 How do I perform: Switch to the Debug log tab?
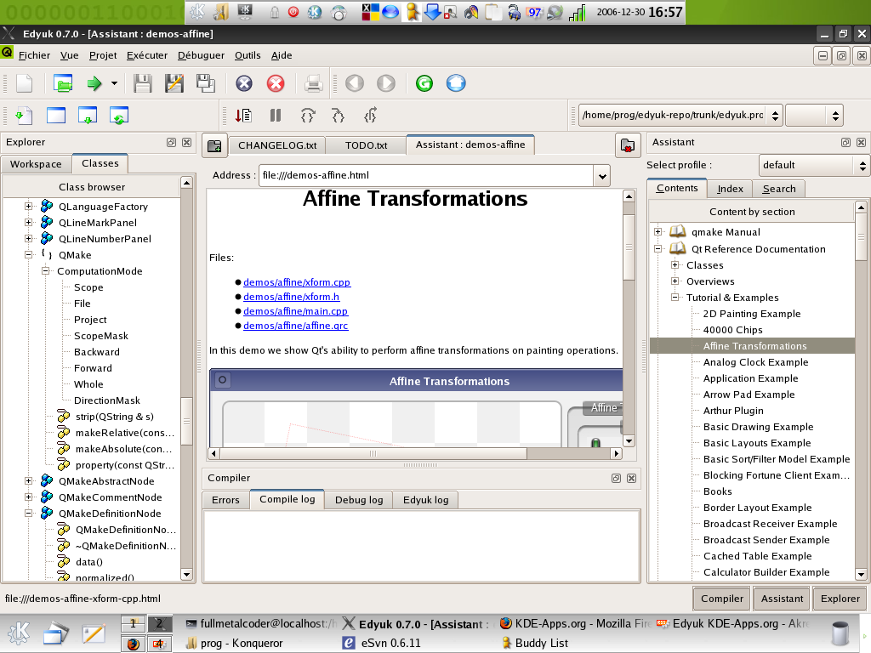click(359, 500)
